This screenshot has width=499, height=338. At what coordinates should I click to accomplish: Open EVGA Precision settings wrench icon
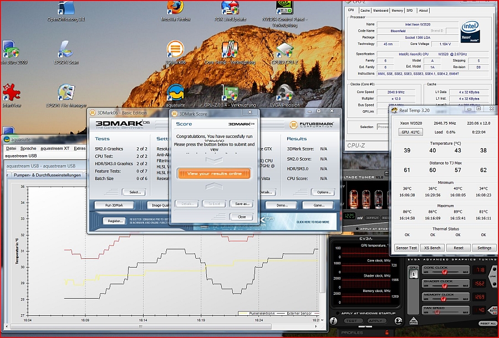coord(398,321)
